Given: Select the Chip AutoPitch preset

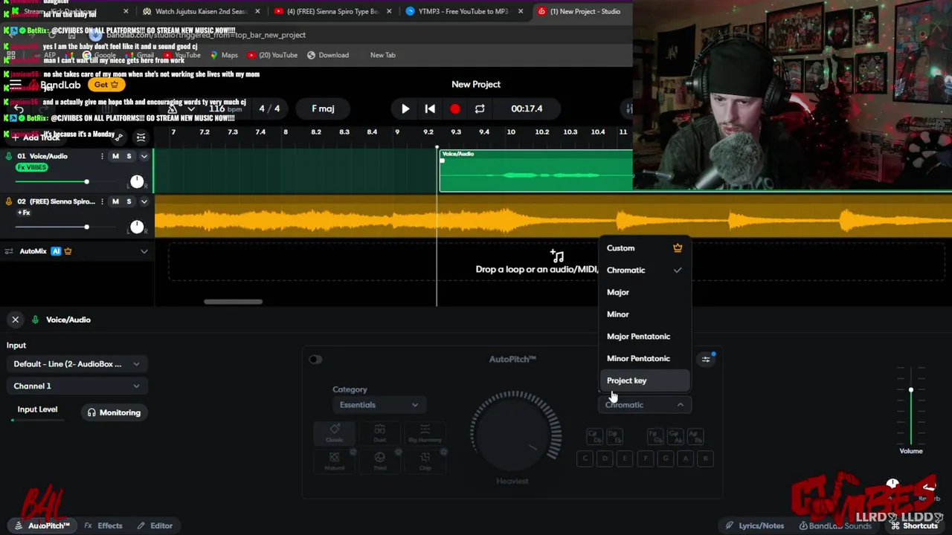Looking at the screenshot, I should pyautogui.click(x=425, y=461).
